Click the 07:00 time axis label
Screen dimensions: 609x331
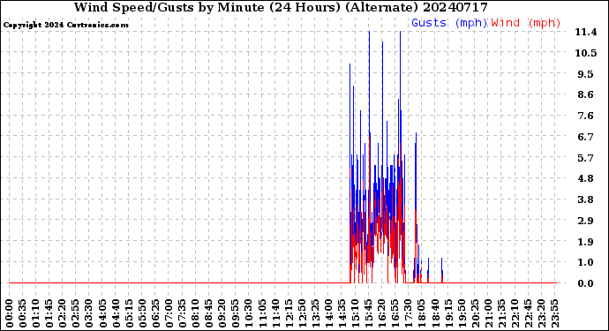pos(169,313)
